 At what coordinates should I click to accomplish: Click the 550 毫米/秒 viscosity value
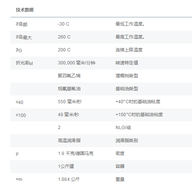(x=70, y=102)
